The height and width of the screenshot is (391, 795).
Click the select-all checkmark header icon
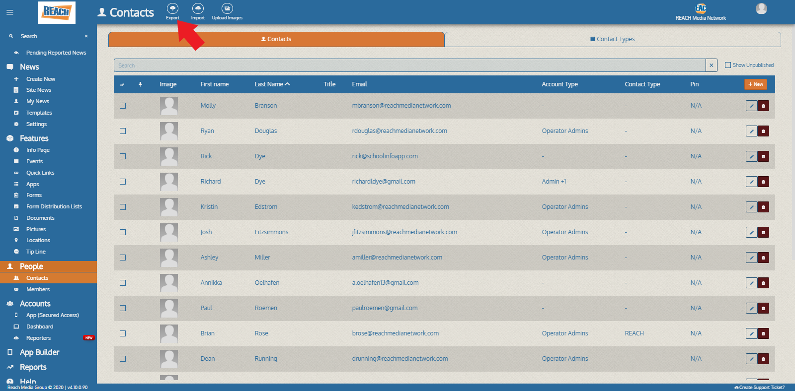coord(122,84)
